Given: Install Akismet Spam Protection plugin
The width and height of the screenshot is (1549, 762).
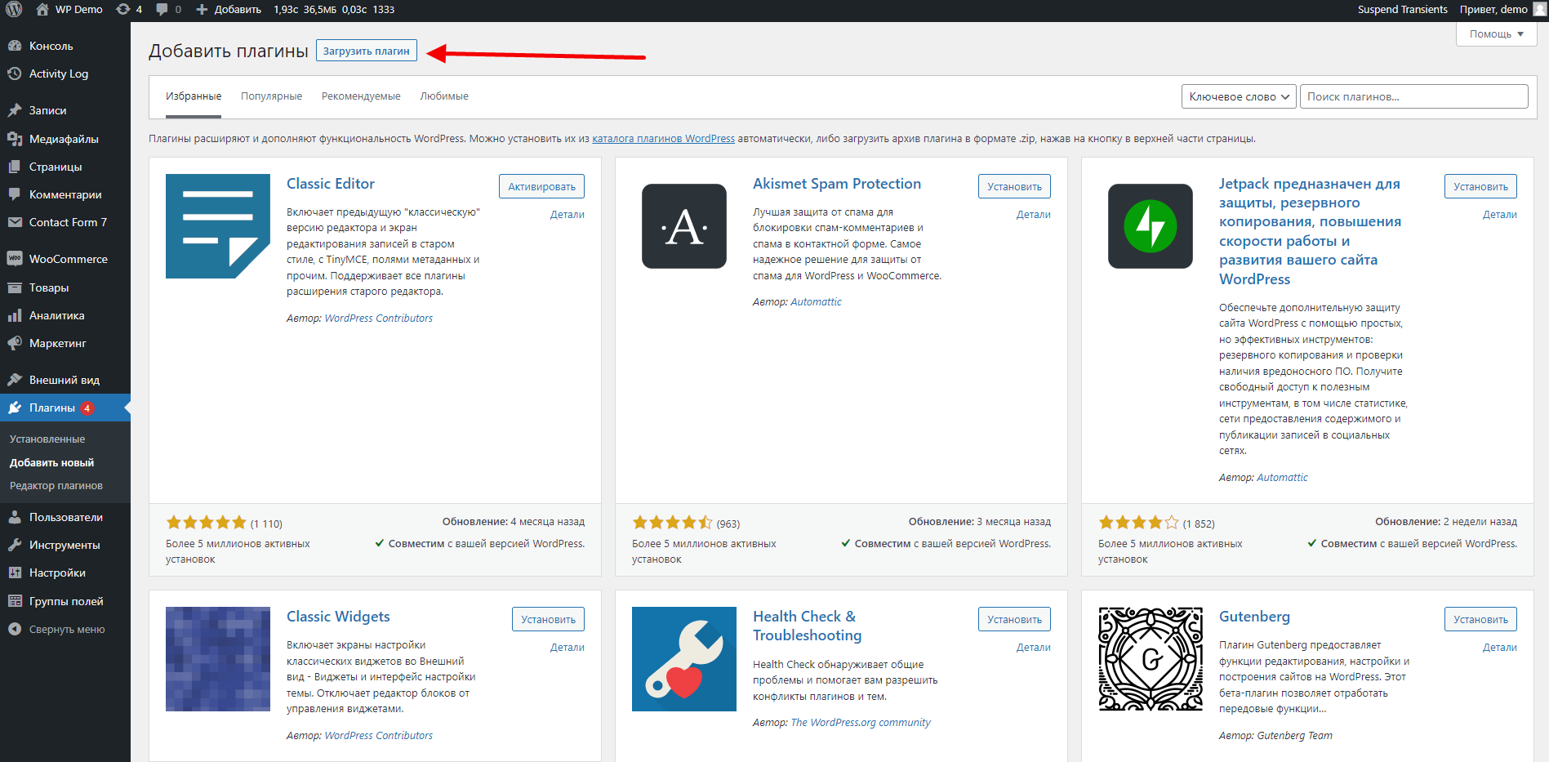Looking at the screenshot, I should coord(1014,186).
